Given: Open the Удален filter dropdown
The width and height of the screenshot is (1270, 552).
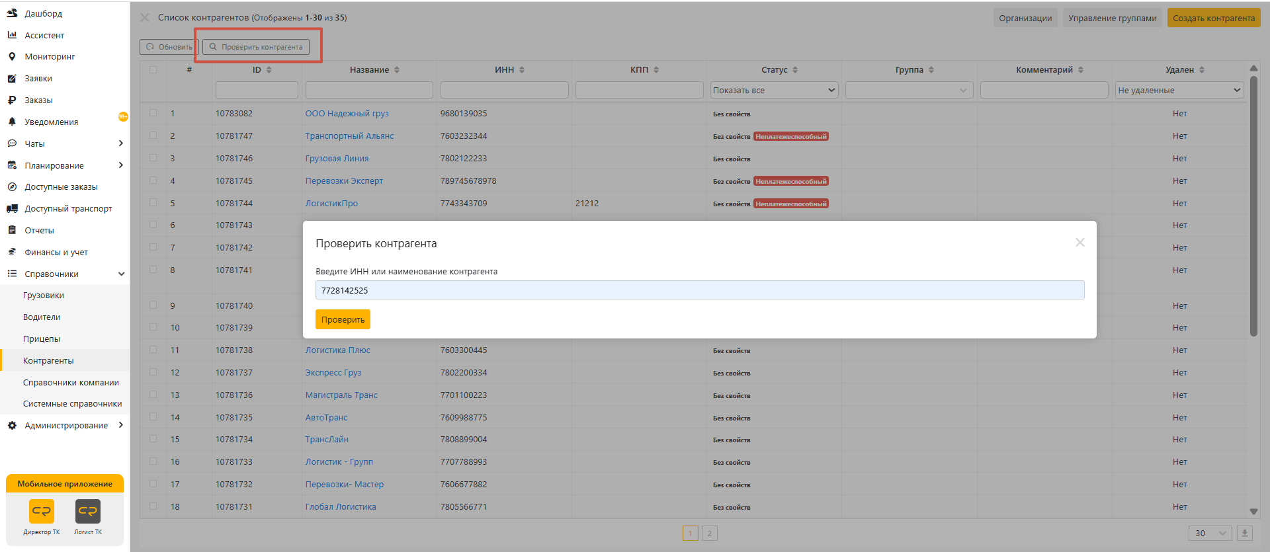Looking at the screenshot, I should tap(1179, 90).
